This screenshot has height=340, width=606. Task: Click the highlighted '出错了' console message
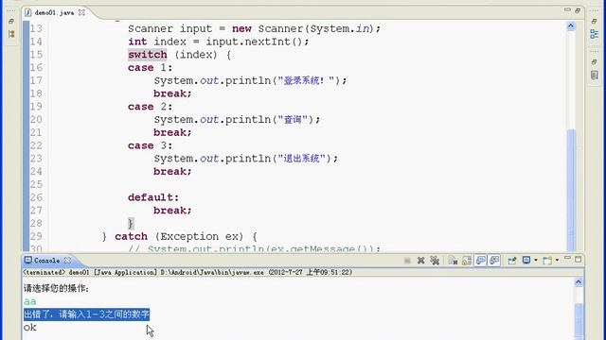click(86, 314)
